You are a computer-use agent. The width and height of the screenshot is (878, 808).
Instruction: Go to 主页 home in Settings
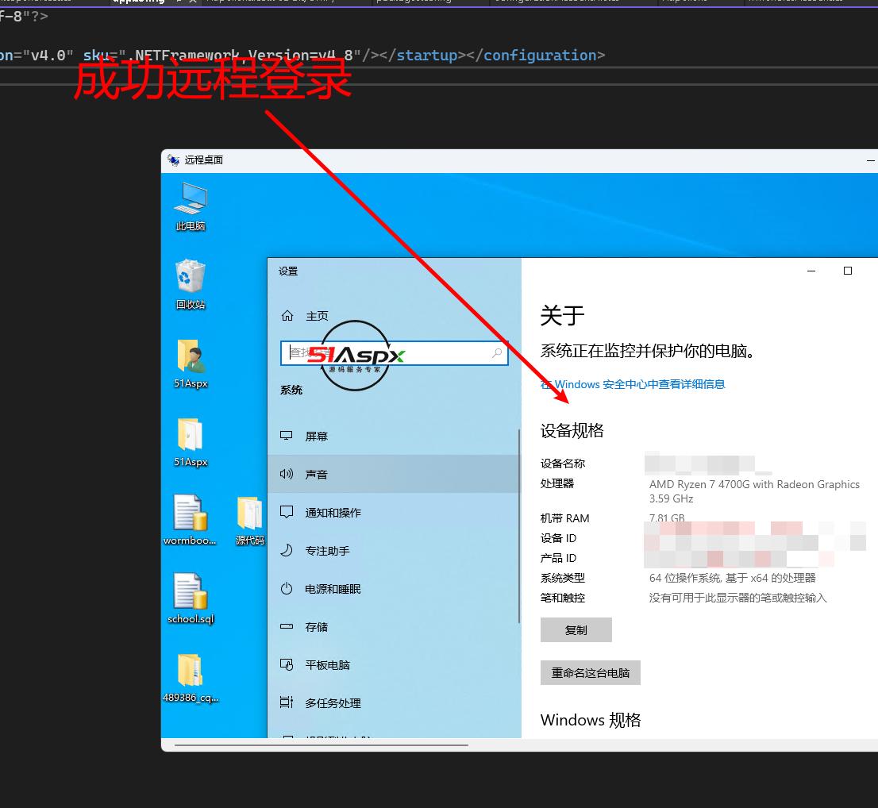304,316
